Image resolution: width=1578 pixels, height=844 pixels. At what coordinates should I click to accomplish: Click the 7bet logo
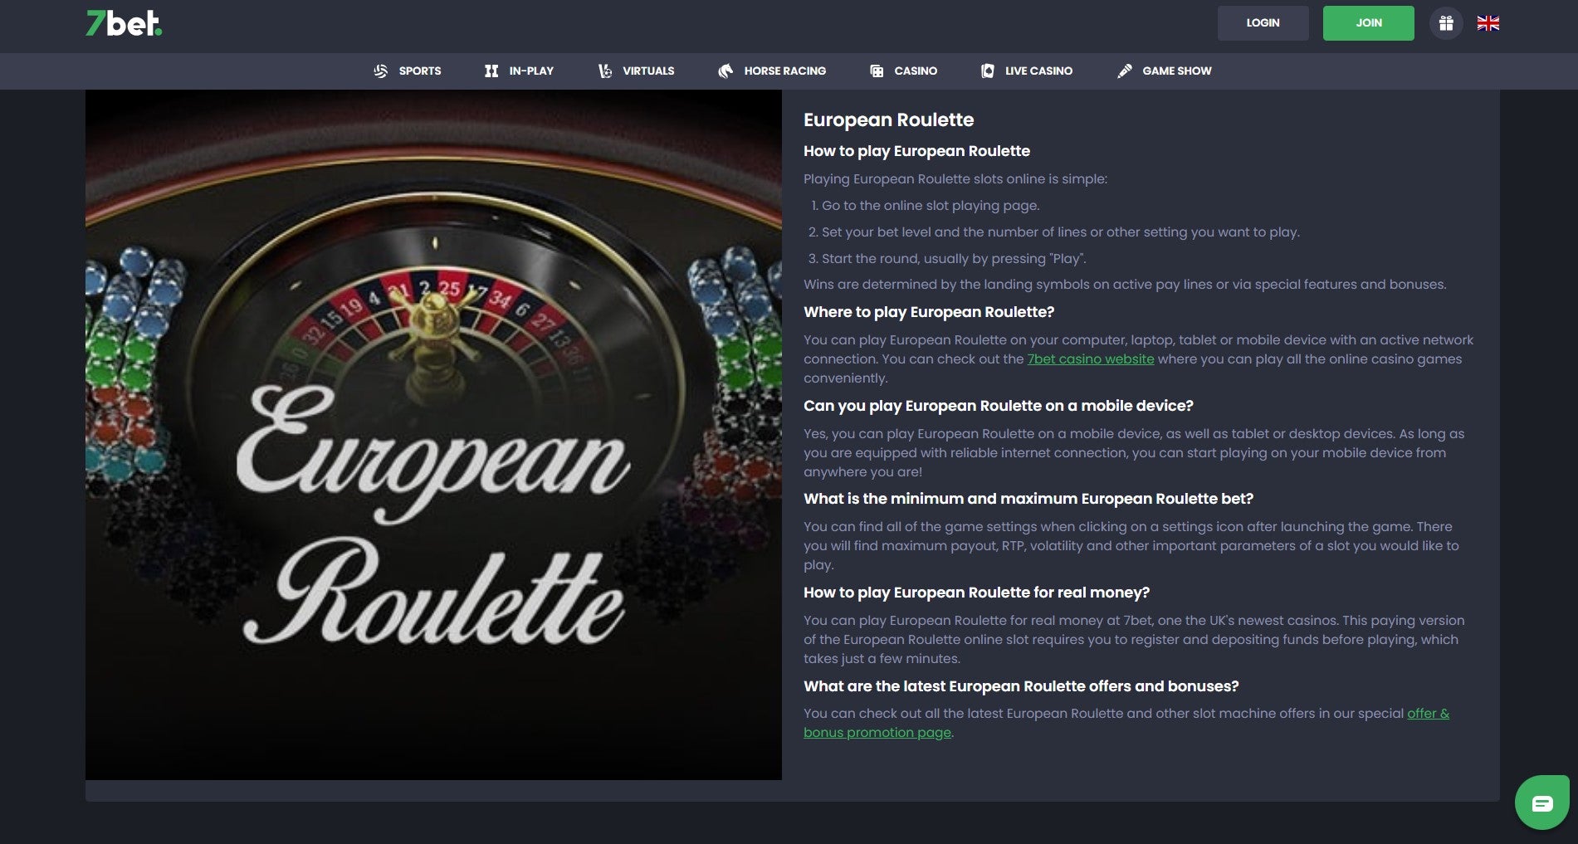[x=121, y=24]
